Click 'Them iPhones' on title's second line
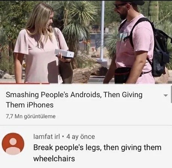 tap(30, 105)
